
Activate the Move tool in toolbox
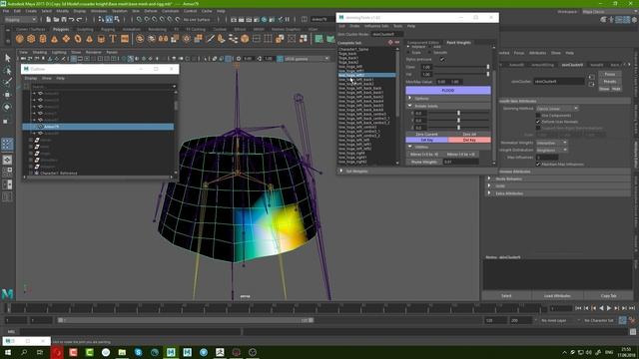click(x=7, y=95)
